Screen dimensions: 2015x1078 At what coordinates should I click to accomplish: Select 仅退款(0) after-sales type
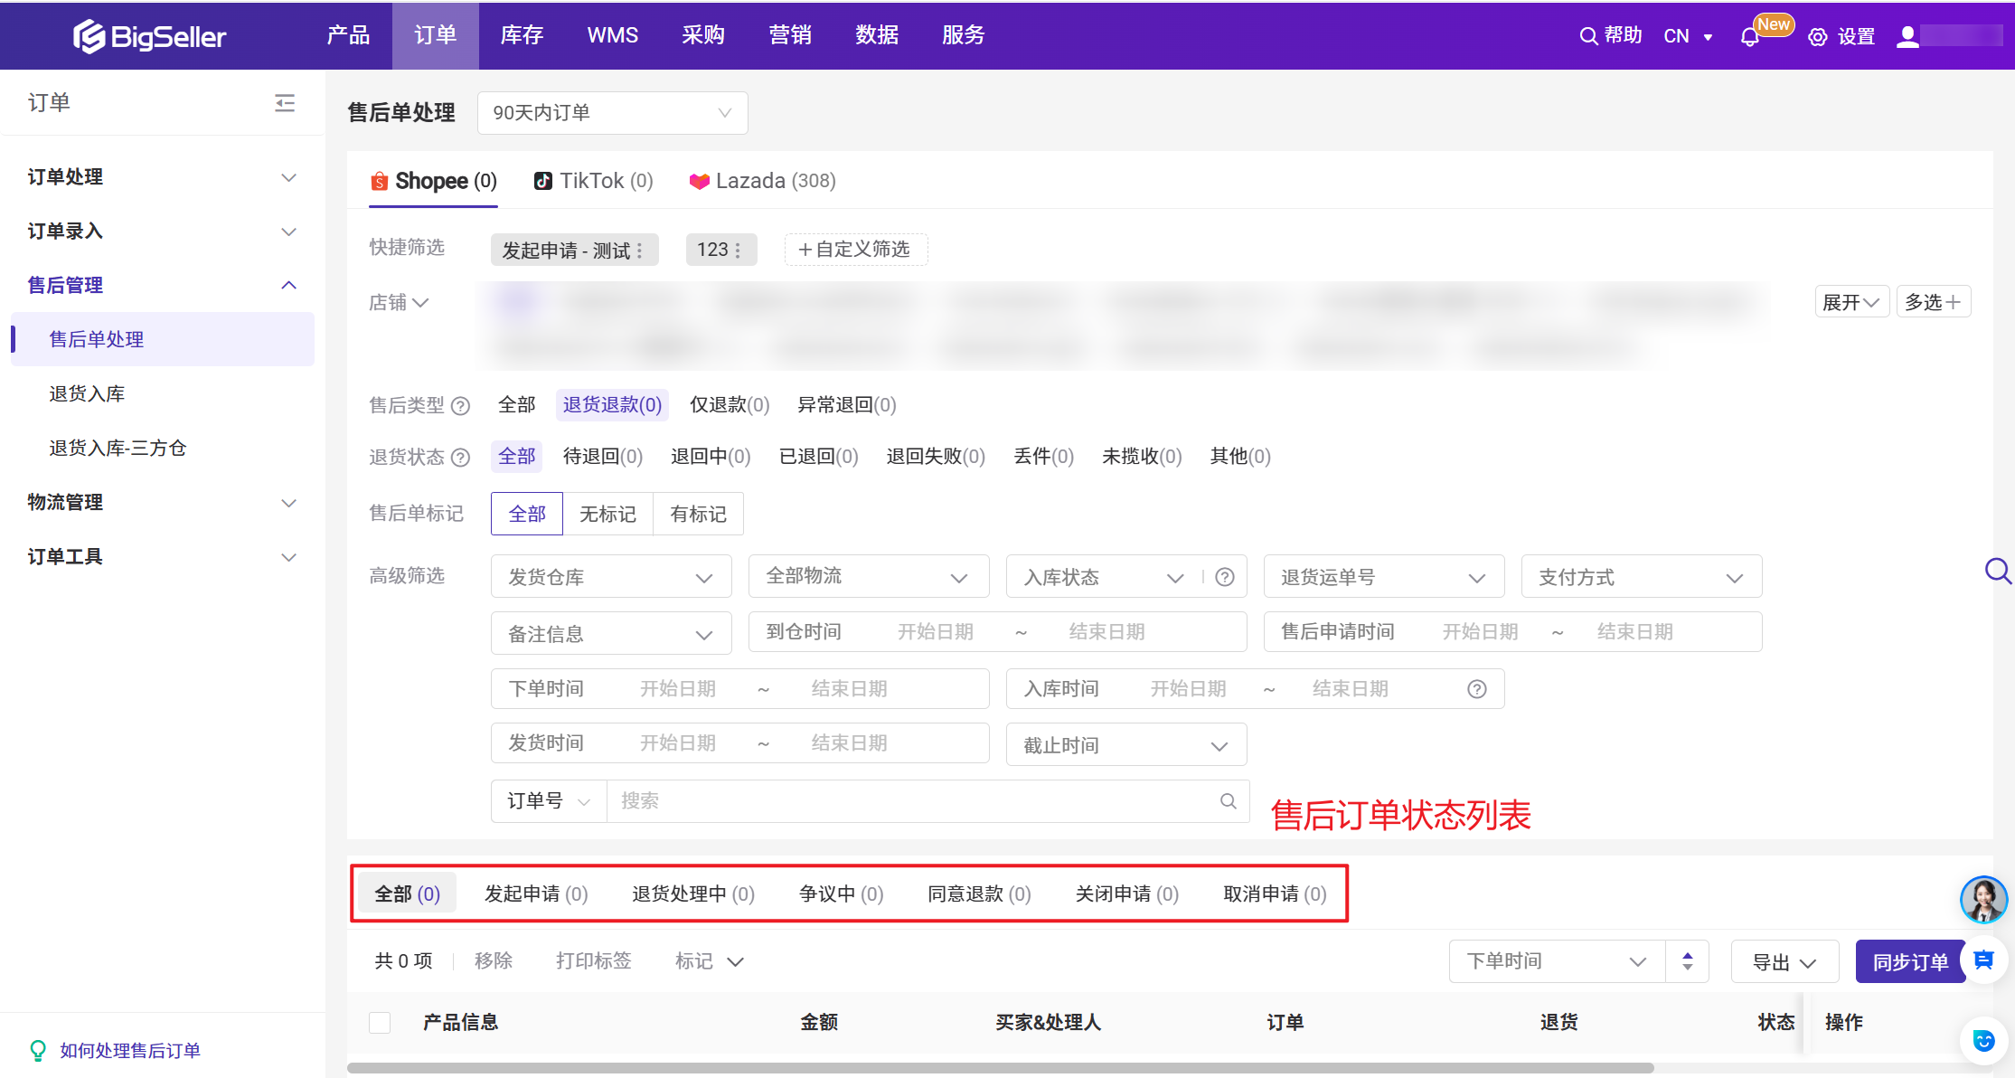pyautogui.click(x=730, y=405)
